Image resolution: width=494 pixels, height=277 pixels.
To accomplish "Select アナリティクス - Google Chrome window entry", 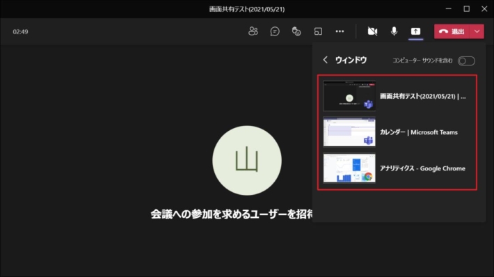I will [x=397, y=168].
